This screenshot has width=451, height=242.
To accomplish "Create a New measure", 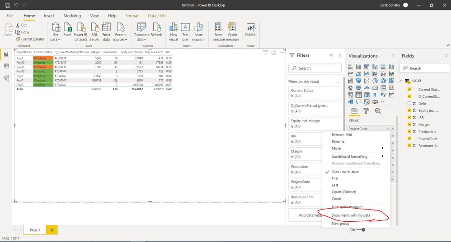I will click(218, 32).
